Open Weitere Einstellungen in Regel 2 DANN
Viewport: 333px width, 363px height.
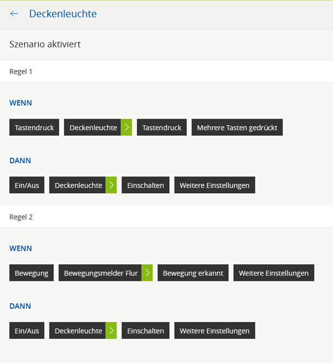pyautogui.click(x=215, y=331)
